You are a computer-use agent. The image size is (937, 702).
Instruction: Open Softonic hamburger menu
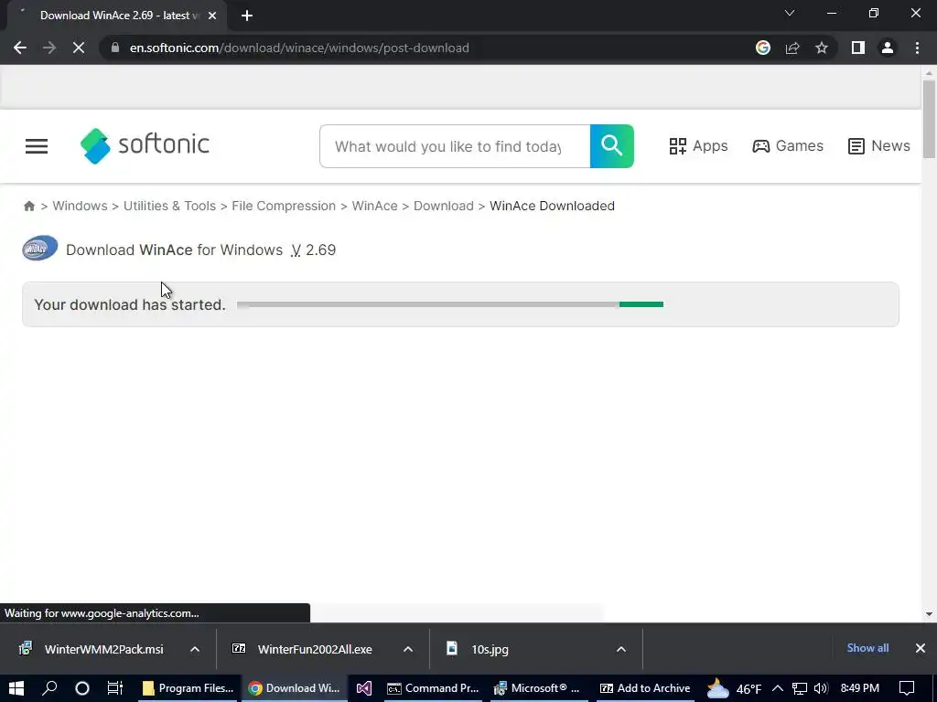point(37,146)
